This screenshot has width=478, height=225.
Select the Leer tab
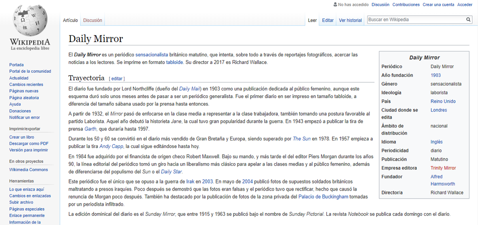312,21
